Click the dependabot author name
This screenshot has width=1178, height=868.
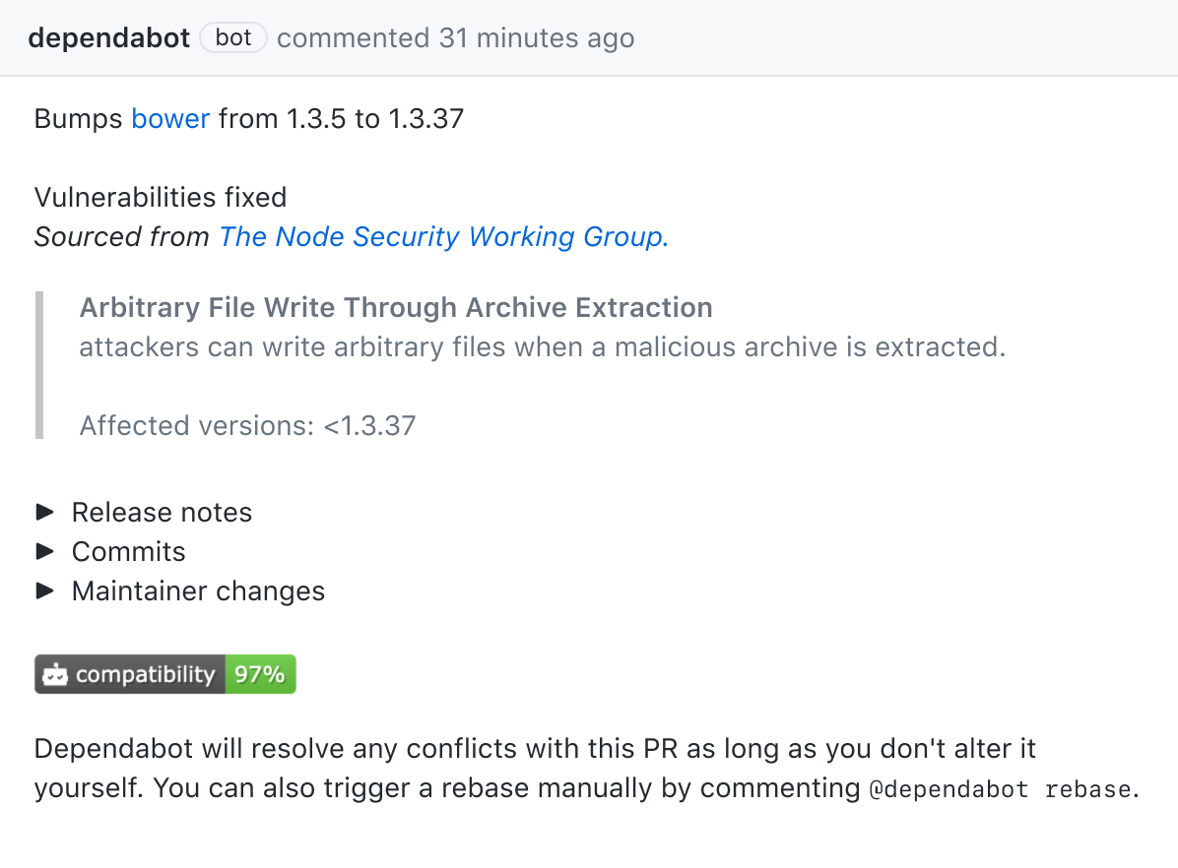click(108, 38)
